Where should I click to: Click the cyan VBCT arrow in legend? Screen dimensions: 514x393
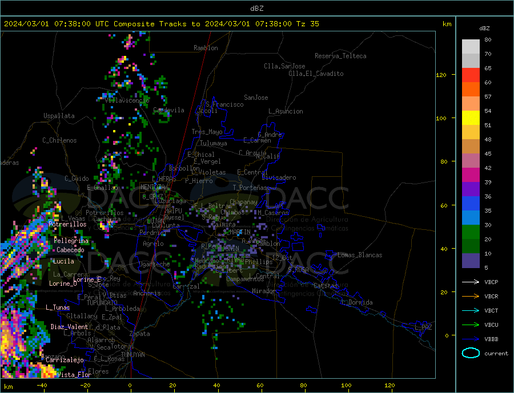click(x=471, y=310)
